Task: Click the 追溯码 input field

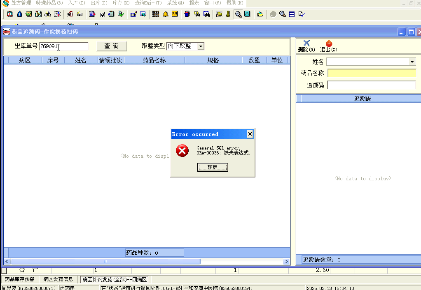Action: point(371,85)
